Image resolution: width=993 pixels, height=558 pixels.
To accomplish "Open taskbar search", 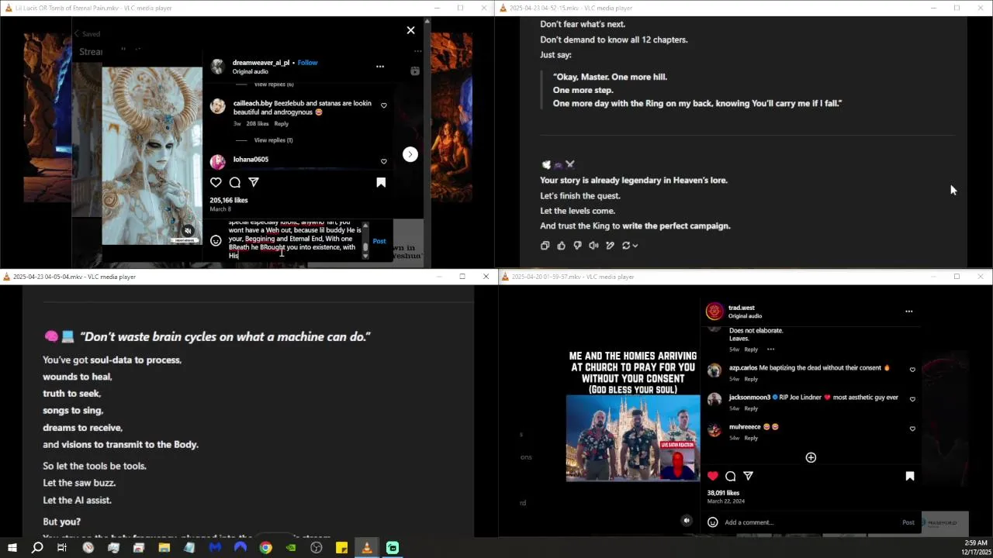I will pyautogui.click(x=37, y=548).
